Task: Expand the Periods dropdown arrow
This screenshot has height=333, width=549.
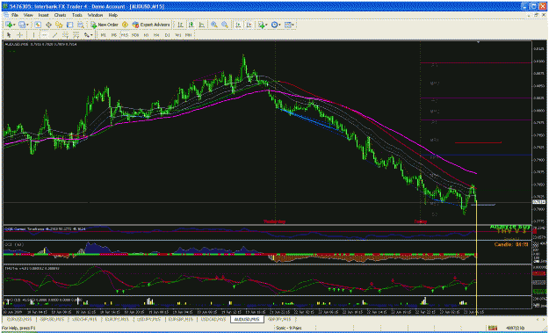Action: [x=279, y=25]
